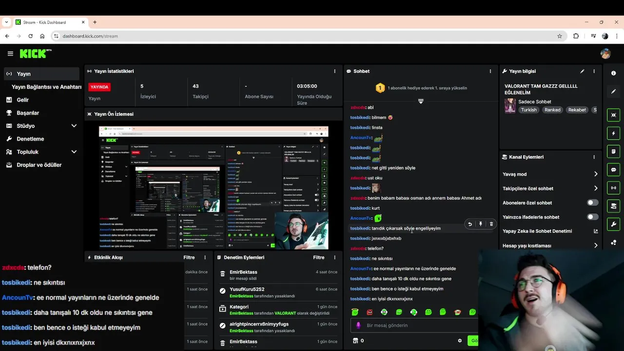Click Filtre in the Etkinlik Akışı panel
The width and height of the screenshot is (624, 351).
(x=189, y=257)
